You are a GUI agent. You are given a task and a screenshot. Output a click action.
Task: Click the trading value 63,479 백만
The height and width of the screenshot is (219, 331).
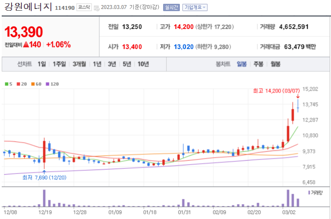click(x=300, y=47)
